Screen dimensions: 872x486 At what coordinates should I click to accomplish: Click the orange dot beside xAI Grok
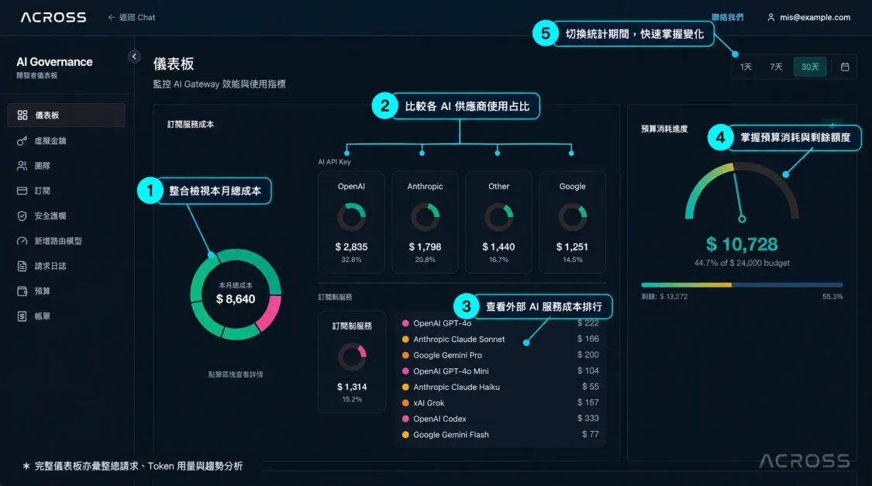click(405, 402)
